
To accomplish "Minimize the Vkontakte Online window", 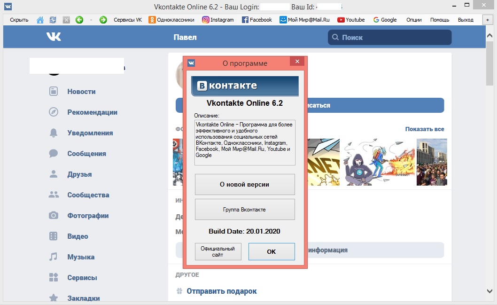I will 455,6.
